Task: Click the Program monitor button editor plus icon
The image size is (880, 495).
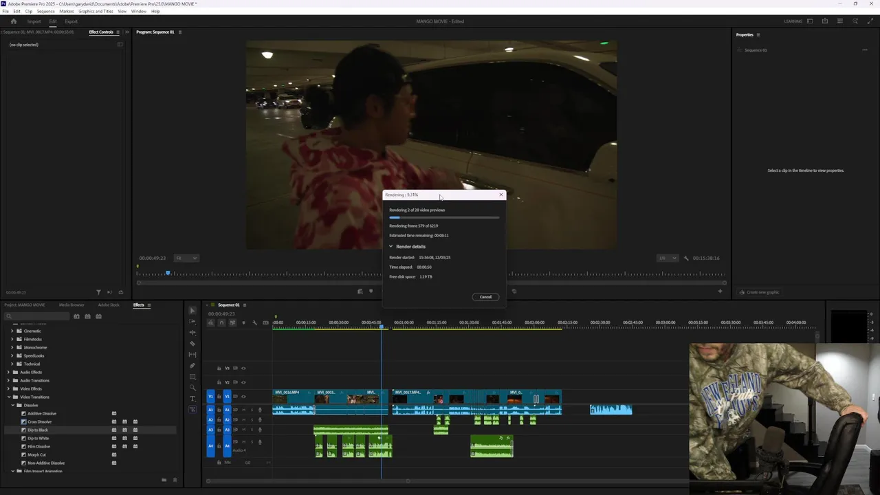Action: point(720,291)
